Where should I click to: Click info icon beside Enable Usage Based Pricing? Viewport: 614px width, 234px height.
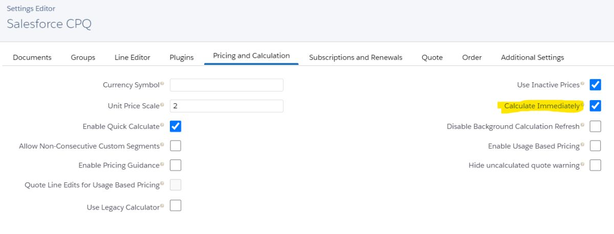coord(582,145)
